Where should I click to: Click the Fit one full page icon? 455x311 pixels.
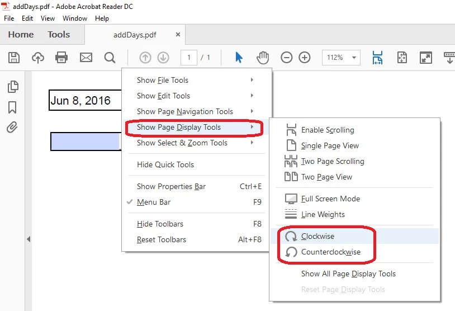tap(402, 58)
